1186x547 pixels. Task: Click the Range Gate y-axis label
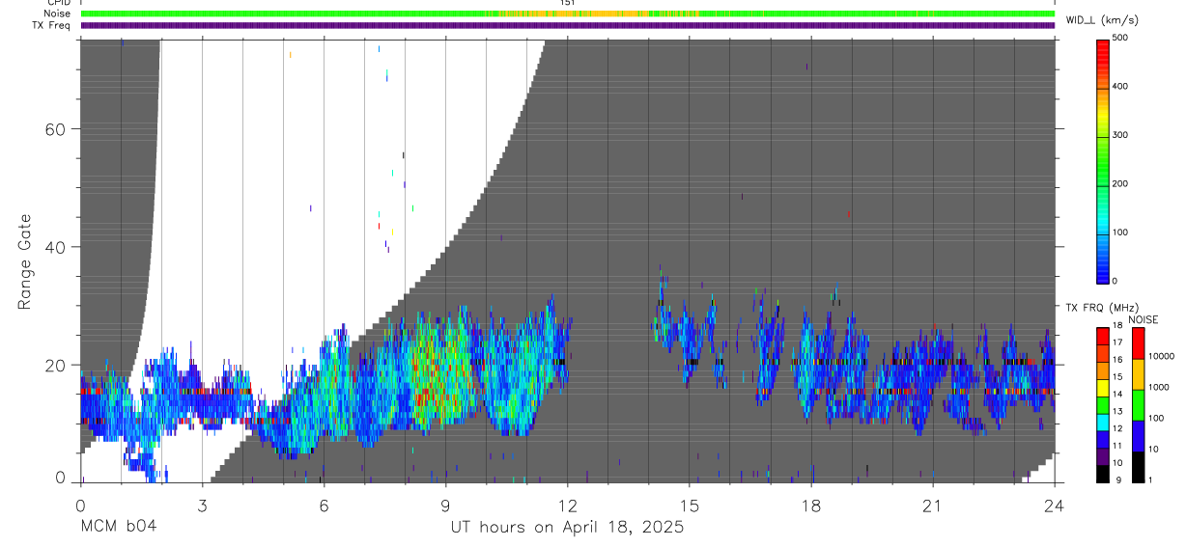click(x=26, y=262)
